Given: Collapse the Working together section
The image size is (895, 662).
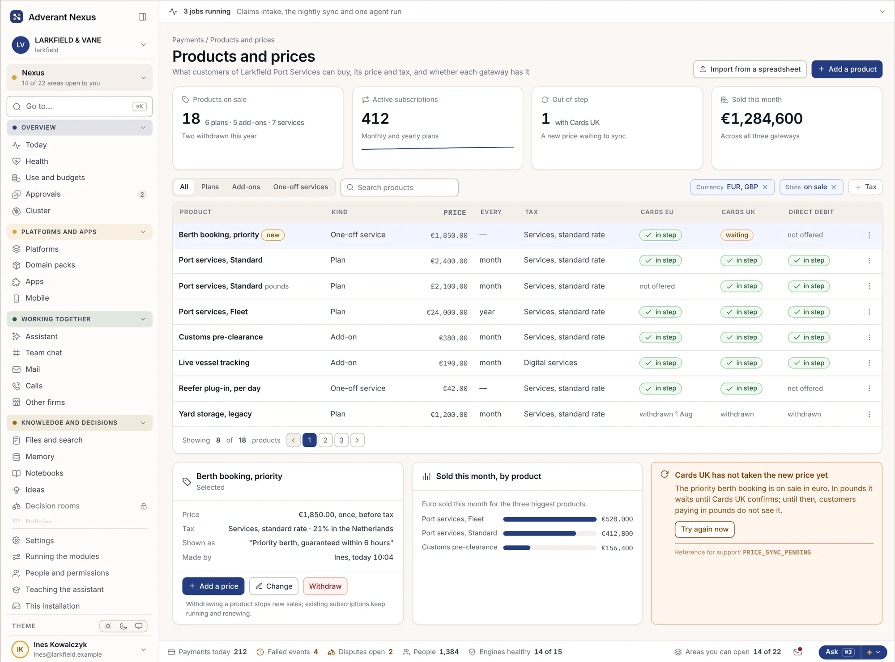Looking at the screenshot, I should [x=80, y=319].
